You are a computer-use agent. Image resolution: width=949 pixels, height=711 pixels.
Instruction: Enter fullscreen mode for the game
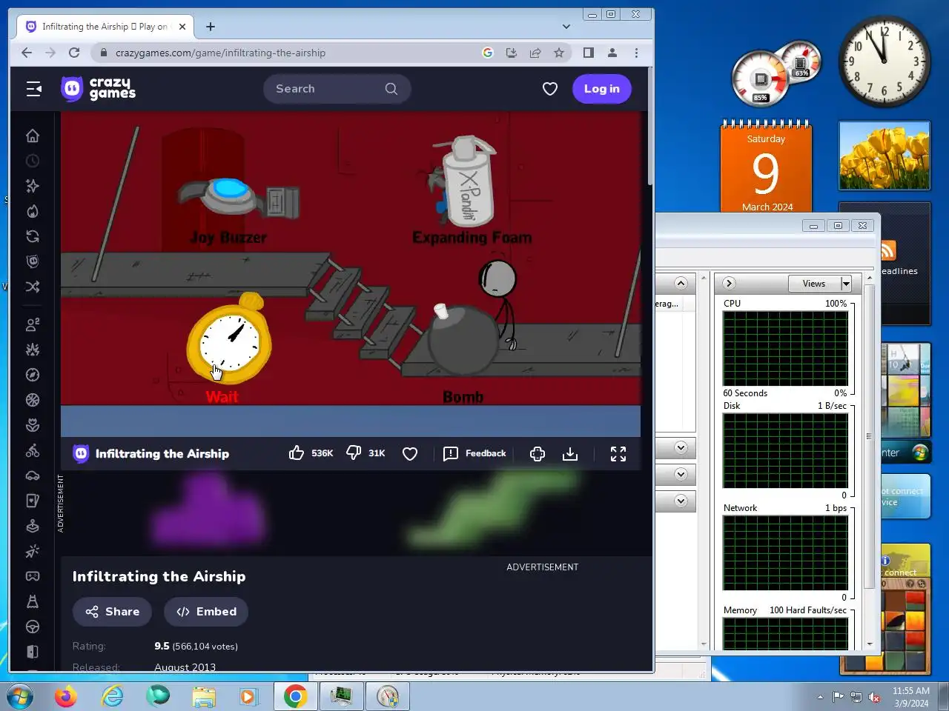618,454
